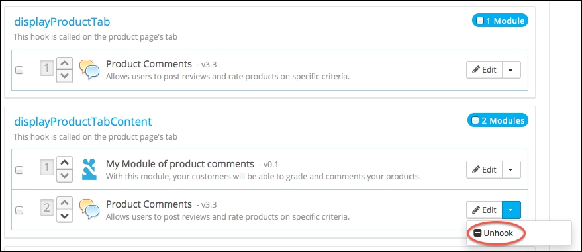Move Product Comments down in displayProductTab

point(65,76)
